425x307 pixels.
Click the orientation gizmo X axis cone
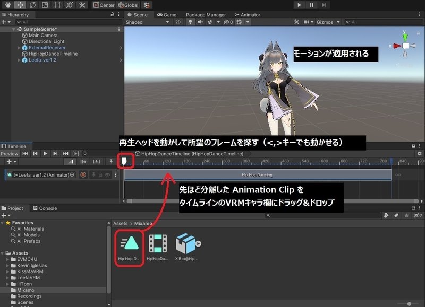[x=397, y=46]
